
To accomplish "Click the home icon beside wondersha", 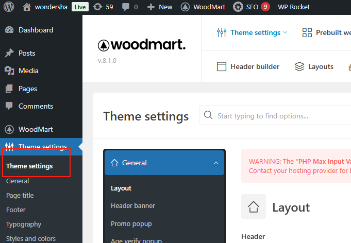I will (x=27, y=7).
